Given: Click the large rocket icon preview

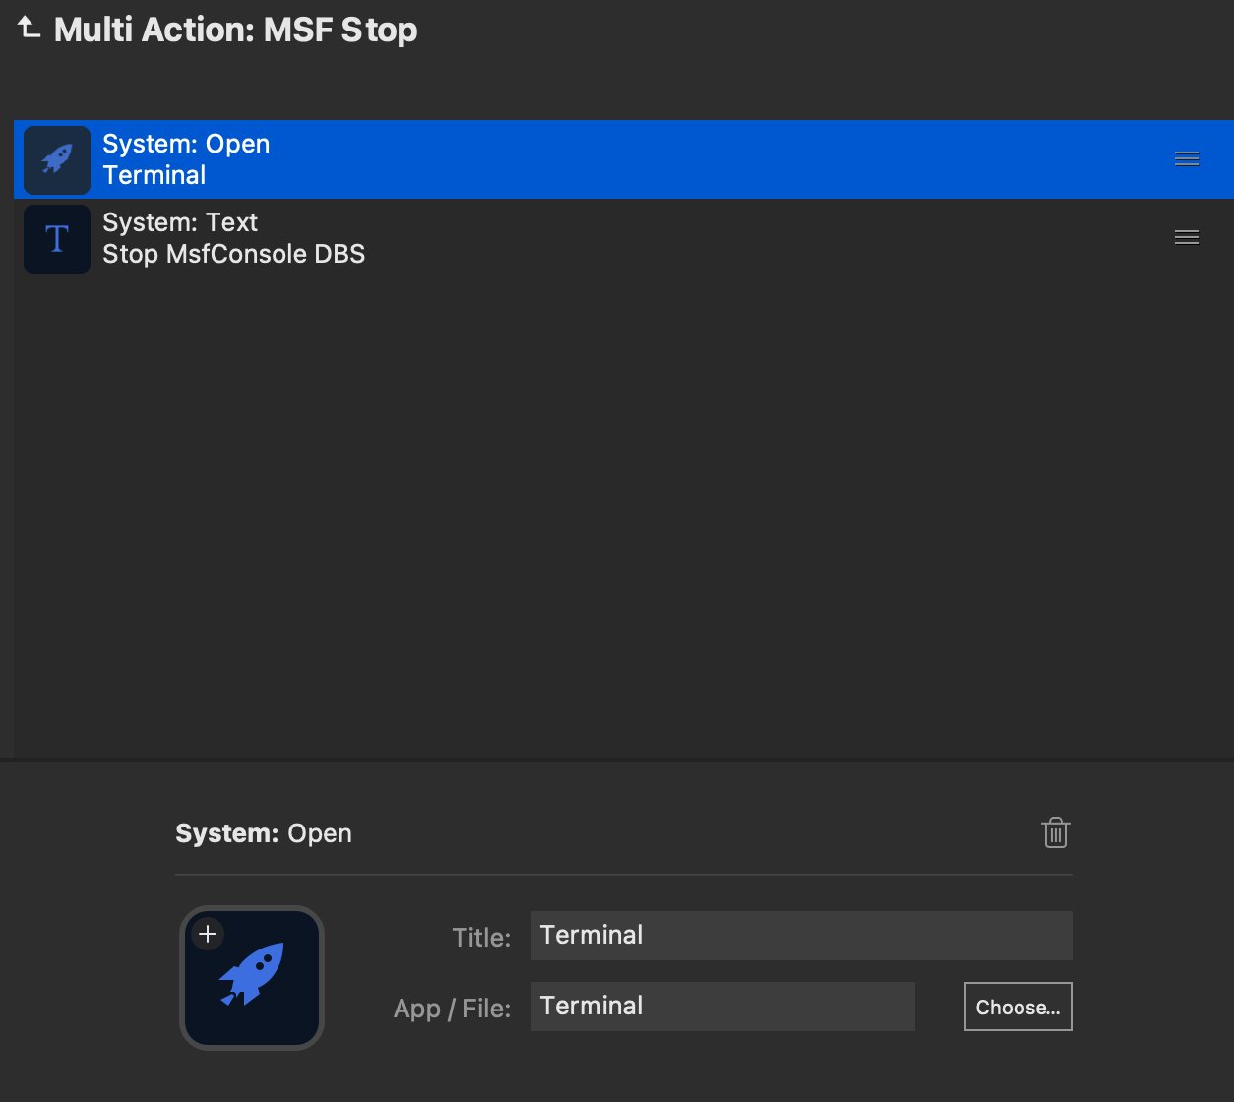Looking at the screenshot, I should [253, 977].
